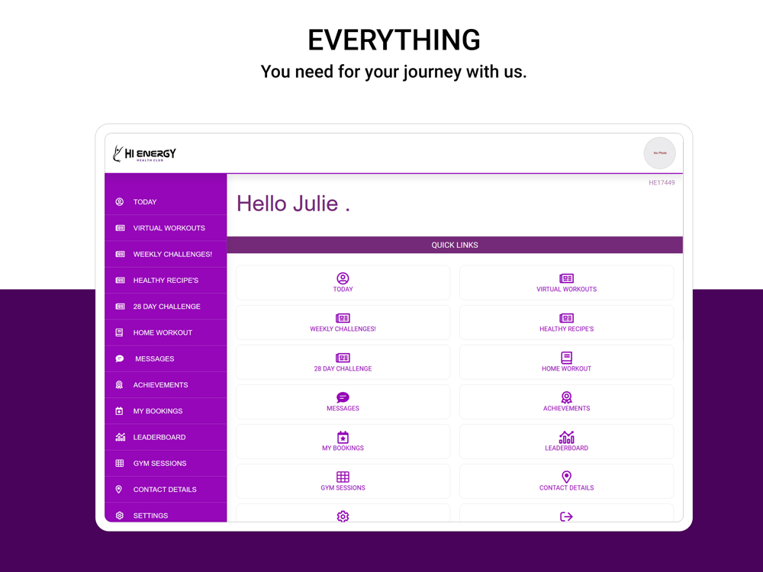Open ACHIEVEMENTS sidebar entry
This screenshot has height=572, width=763.
tap(166, 384)
